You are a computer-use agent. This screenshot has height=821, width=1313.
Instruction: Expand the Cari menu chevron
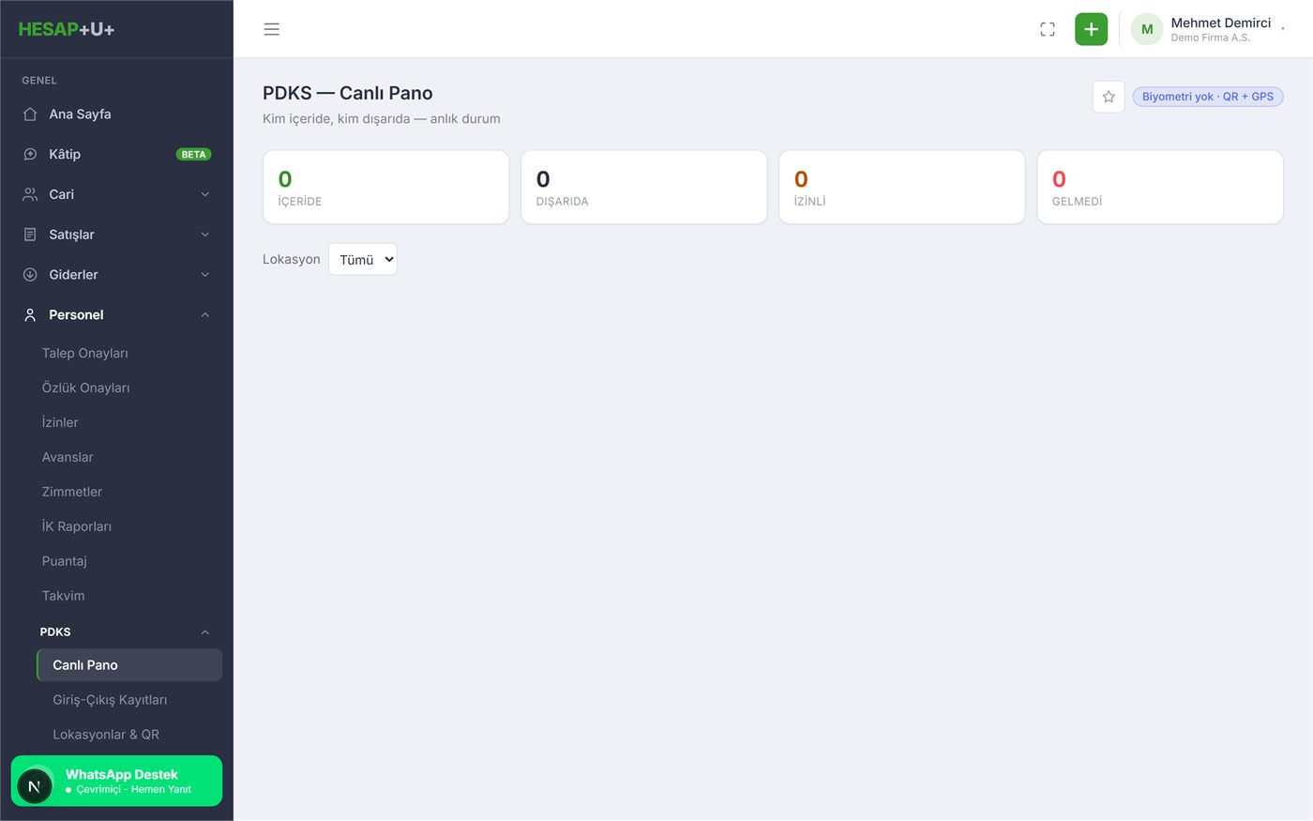click(x=205, y=194)
